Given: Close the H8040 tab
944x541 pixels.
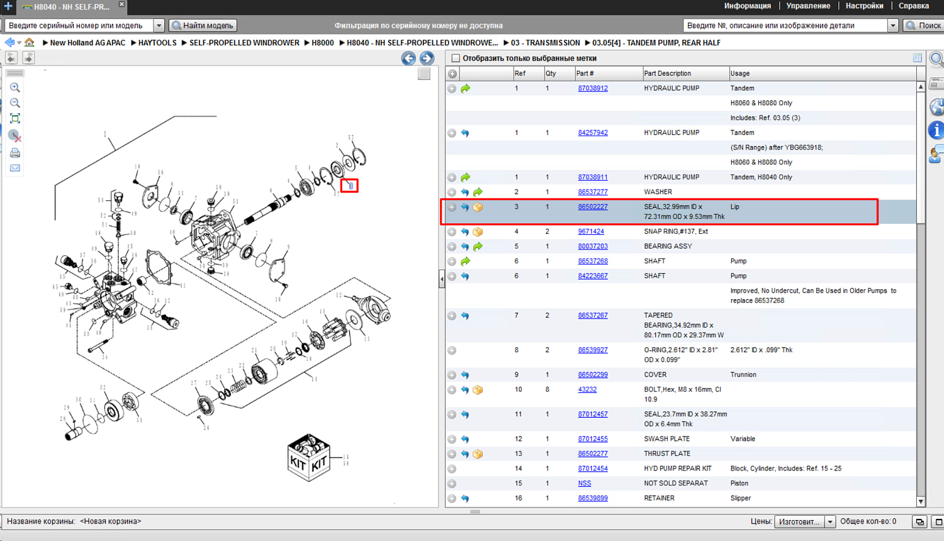Looking at the screenshot, I should (x=121, y=4).
